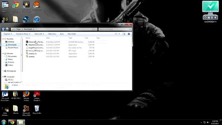Image resolution: width=222 pixels, height=125 pixels.
Task: Collapse the Computer tree section
Action: point(3,77)
